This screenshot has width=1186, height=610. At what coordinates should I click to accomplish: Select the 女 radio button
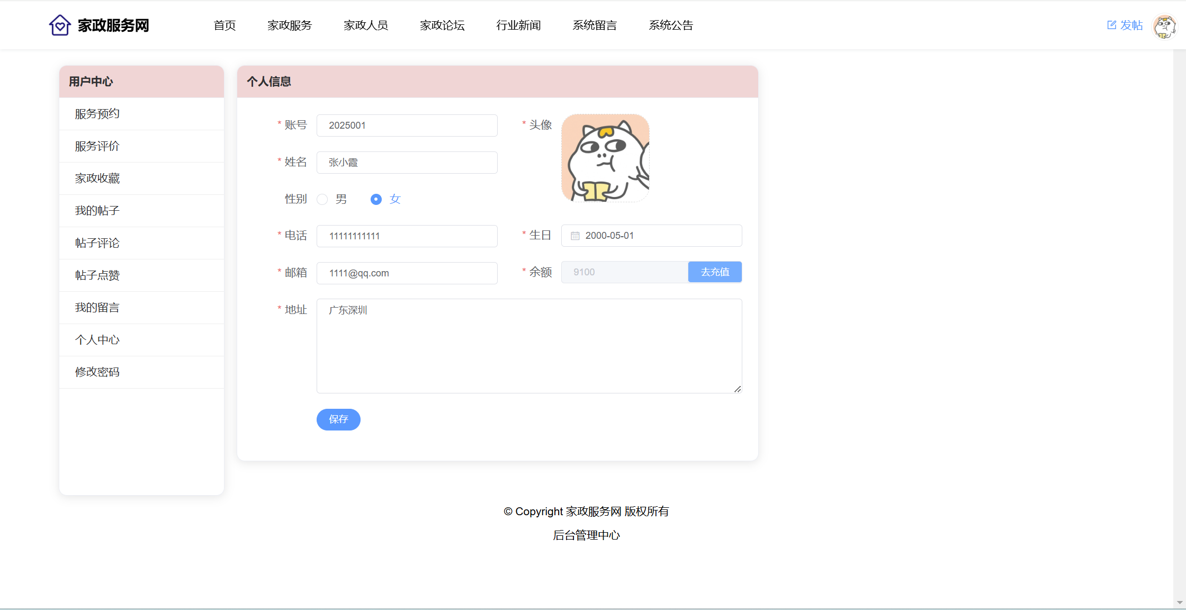tap(376, 200)
